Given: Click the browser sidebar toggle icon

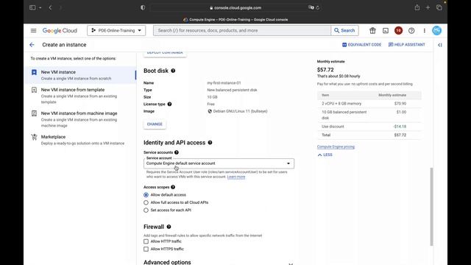Looking at the screenshot, I should 32,7.
